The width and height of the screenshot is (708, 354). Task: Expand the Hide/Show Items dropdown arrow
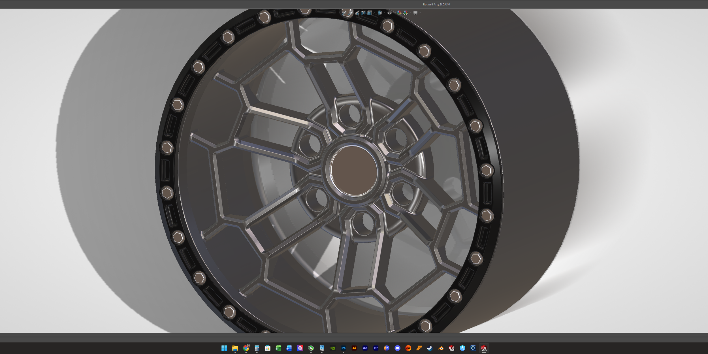394,13
